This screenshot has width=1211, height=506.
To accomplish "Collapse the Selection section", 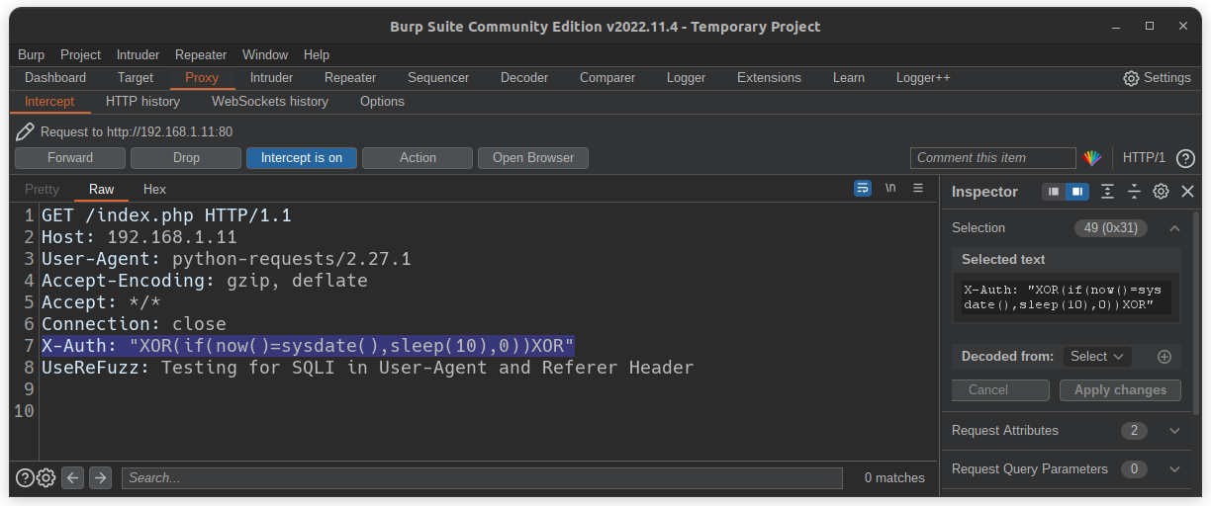I will click(x=1174, y=228).
